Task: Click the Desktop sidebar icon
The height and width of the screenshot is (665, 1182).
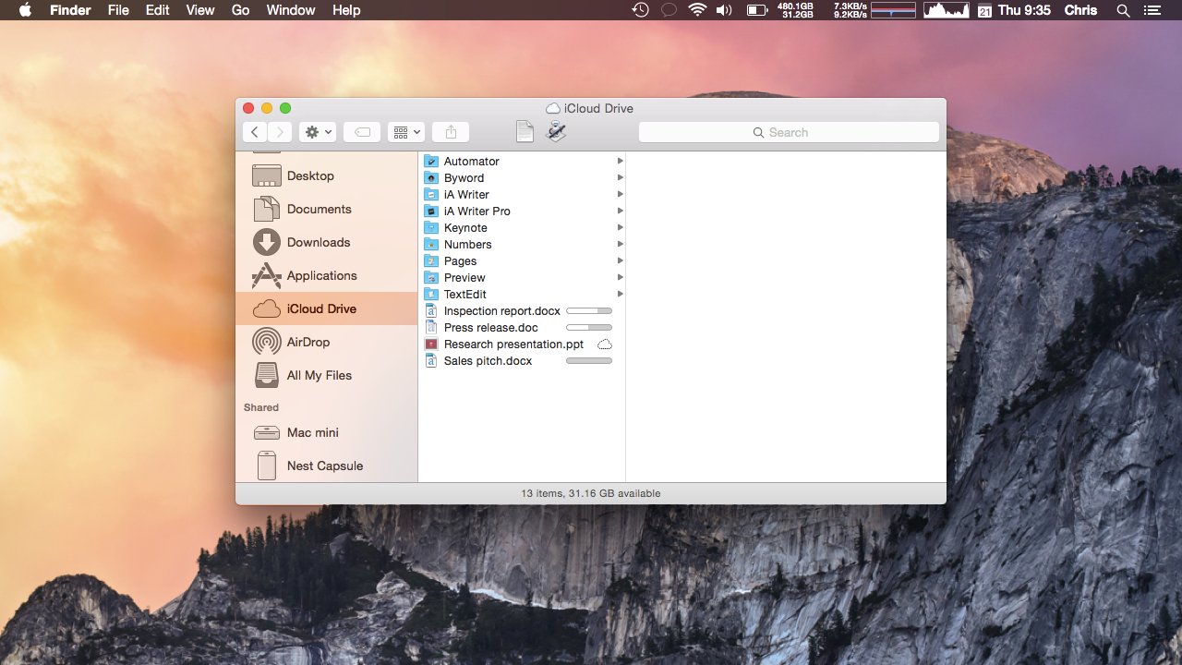Action: coord(267,175)
